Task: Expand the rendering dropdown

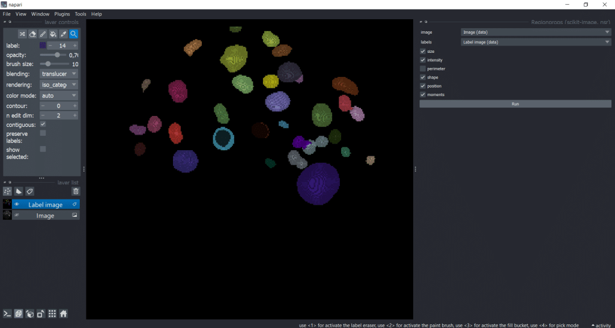Action: 59,85
